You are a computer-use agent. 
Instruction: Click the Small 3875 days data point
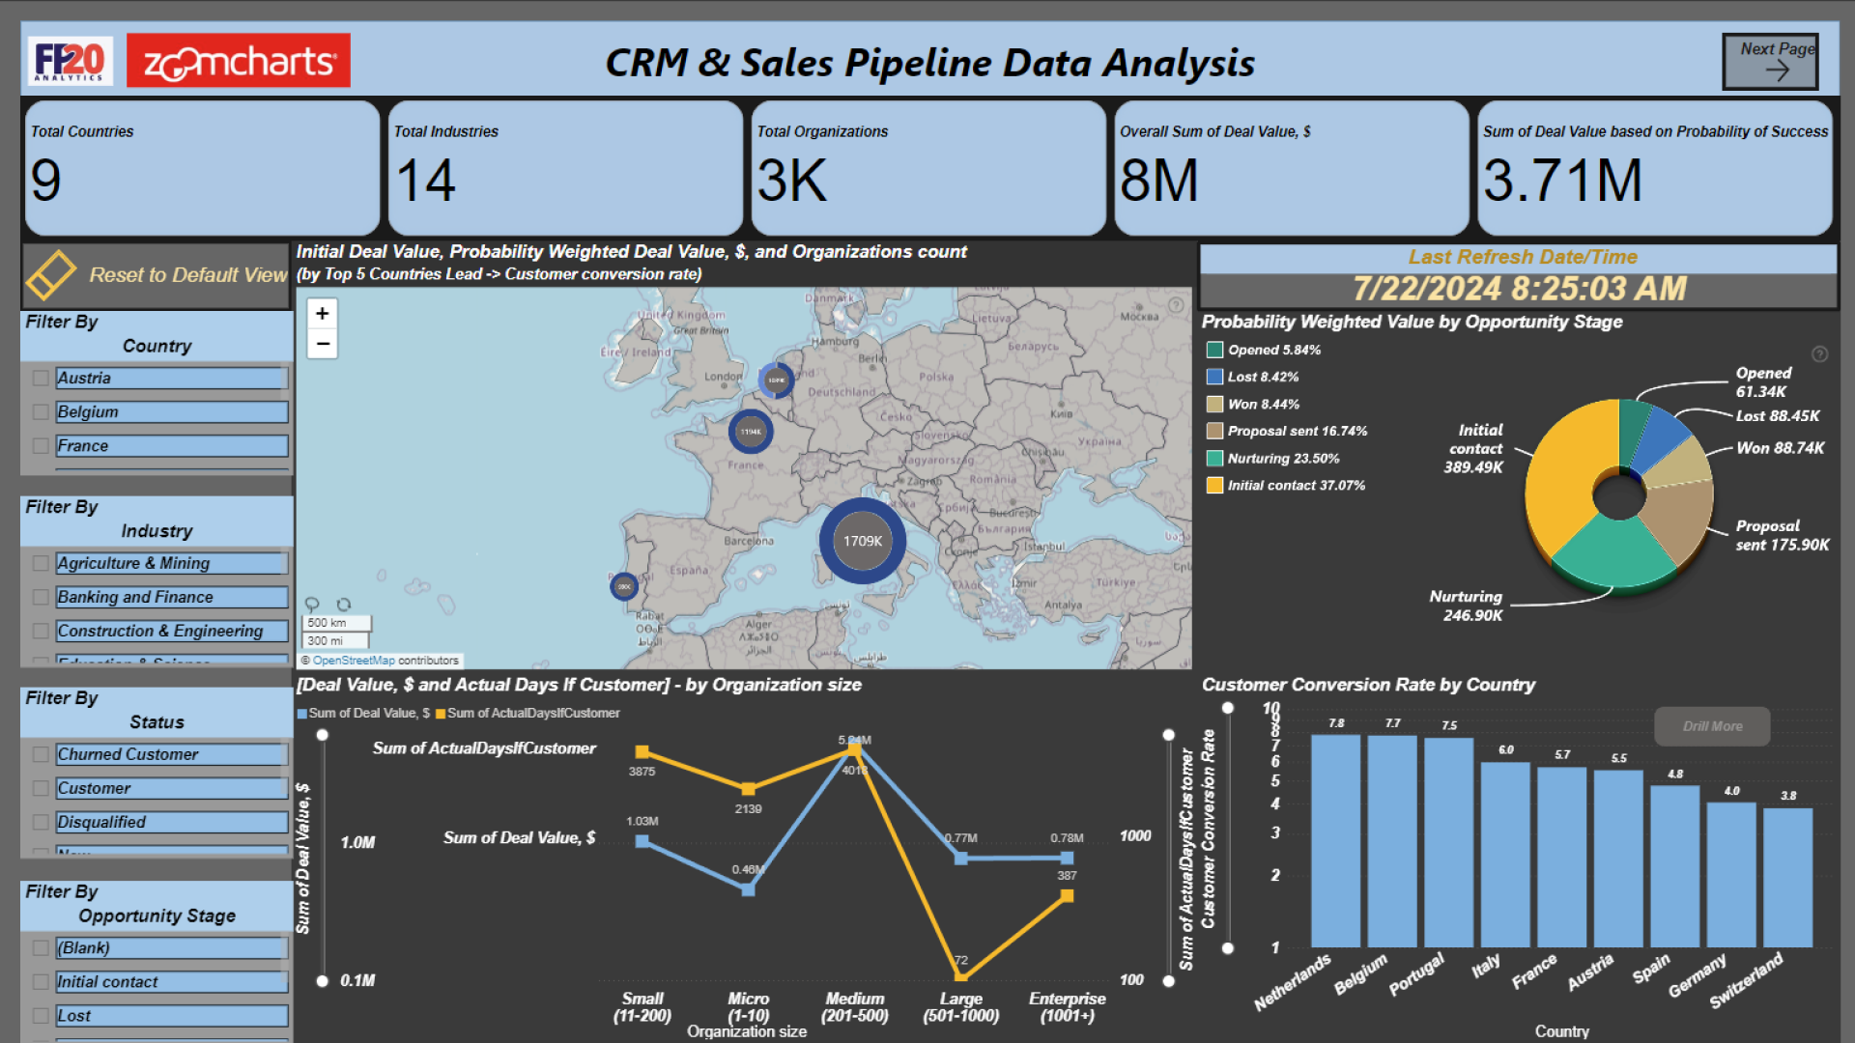(642, 752)
